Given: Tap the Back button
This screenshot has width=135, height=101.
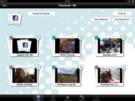Looking at the screenshot, I should click(4, 6).
